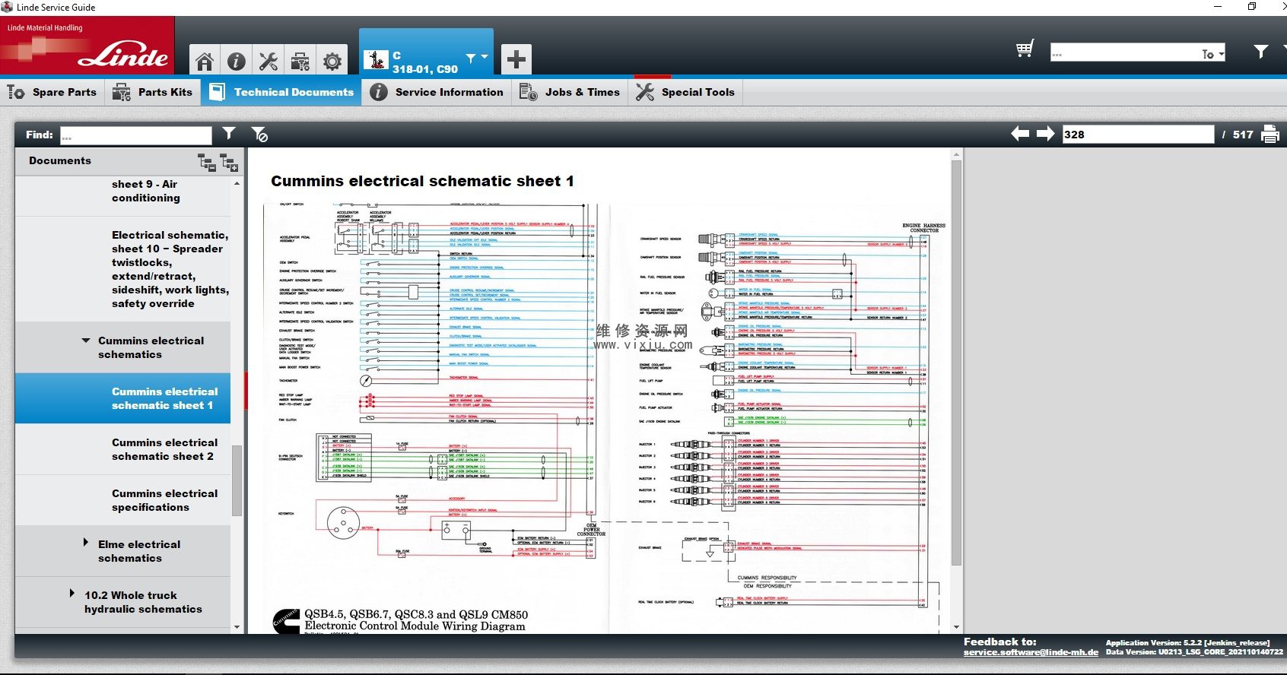Expand 10.2 Whole truck hydraulic schematics

[72, 593]
